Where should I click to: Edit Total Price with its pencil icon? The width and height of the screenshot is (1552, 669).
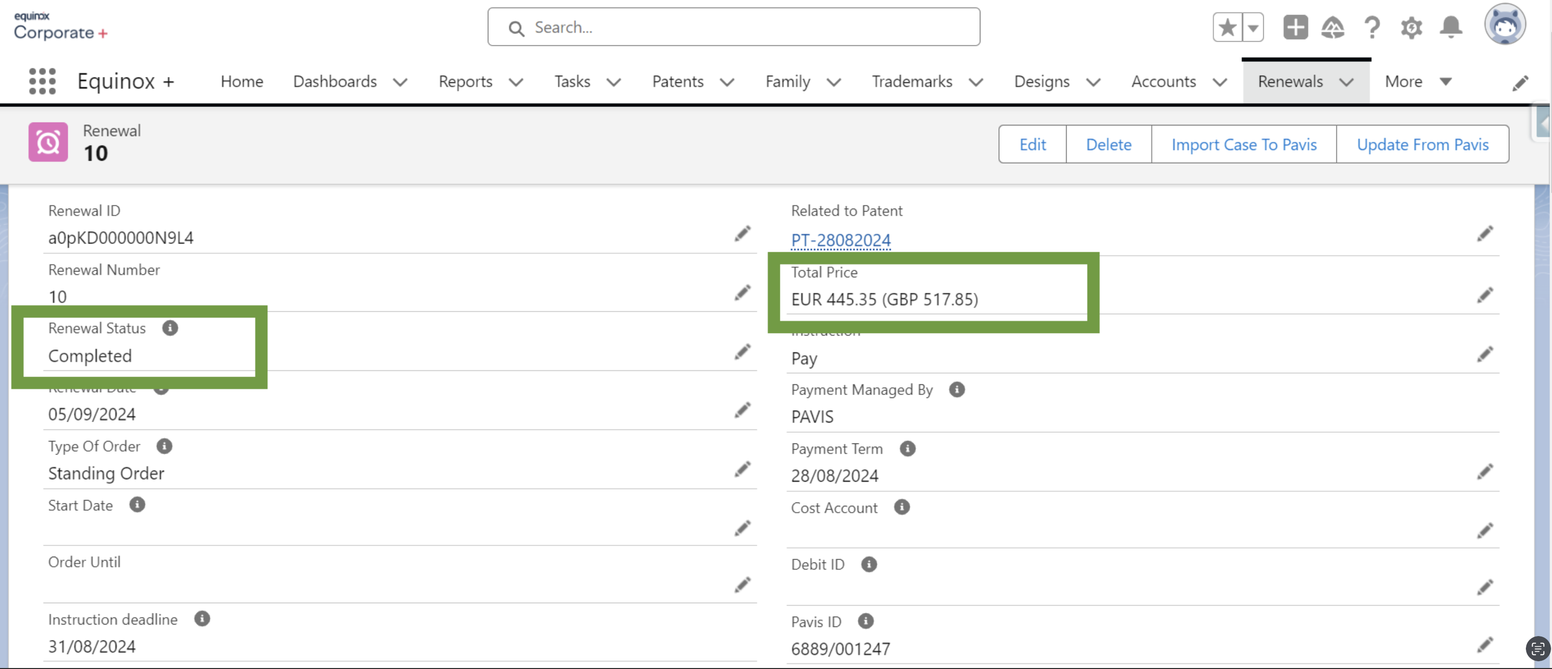tap(1485, 296)
